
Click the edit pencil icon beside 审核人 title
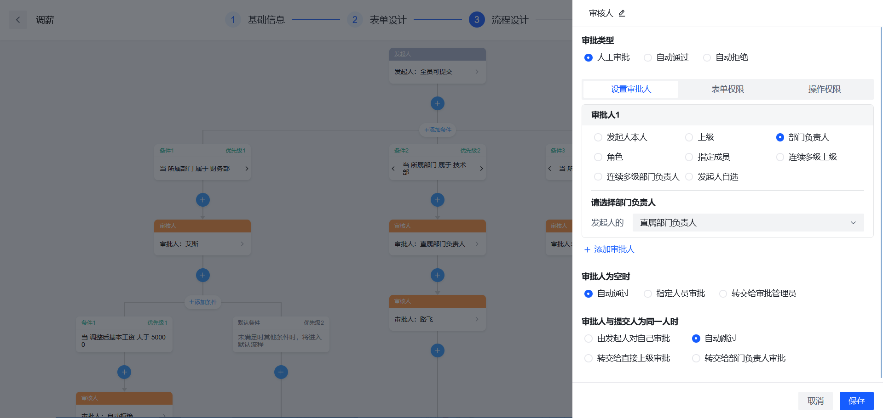(622, 13)
